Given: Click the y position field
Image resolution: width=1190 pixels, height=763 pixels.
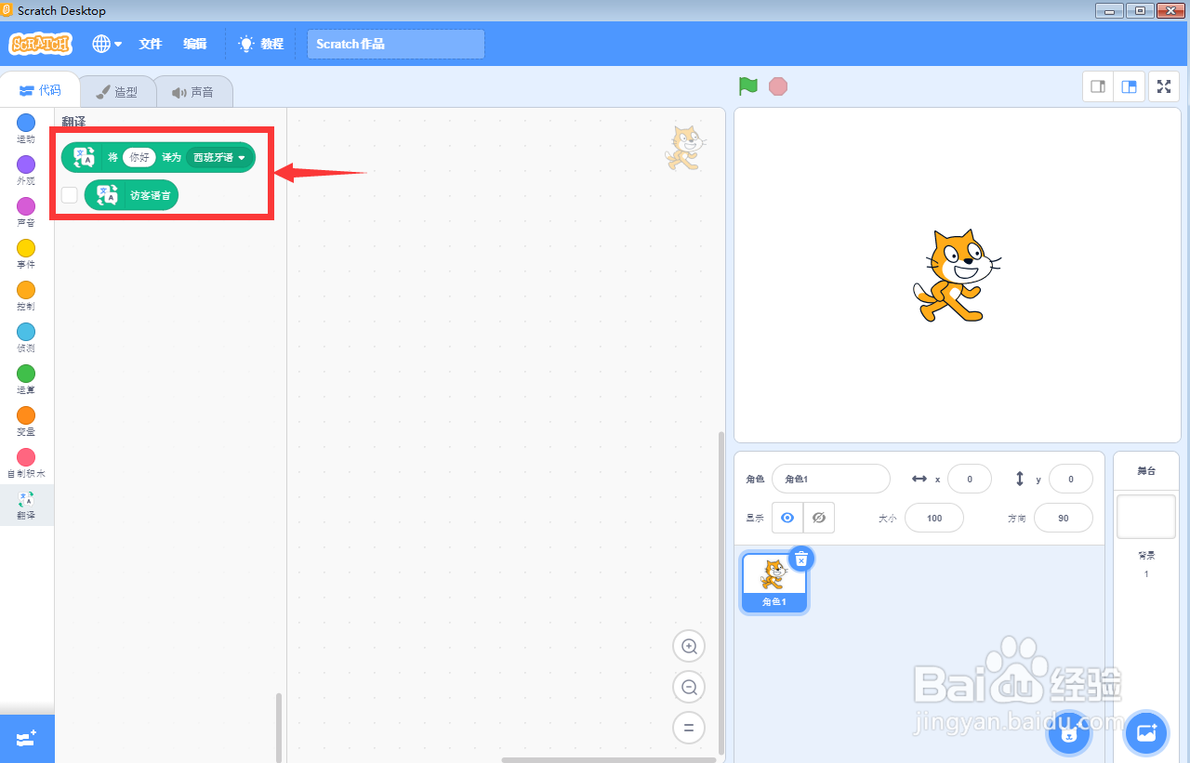Looking at the screenshot, I should tap(1070, 479).
